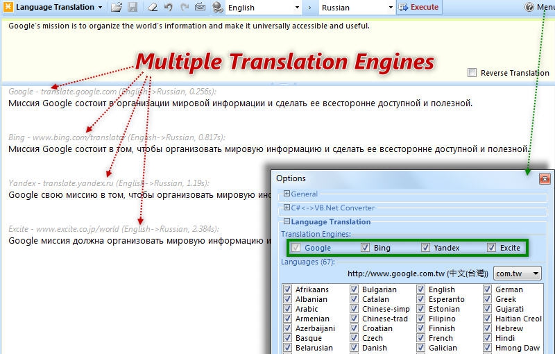Uncheck the French language checkbox
Image resolution: width=555 pixels, height=354 pixels.
coord(420,338)
